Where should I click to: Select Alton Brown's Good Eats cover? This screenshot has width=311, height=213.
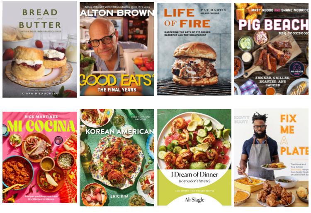point(117,49)
